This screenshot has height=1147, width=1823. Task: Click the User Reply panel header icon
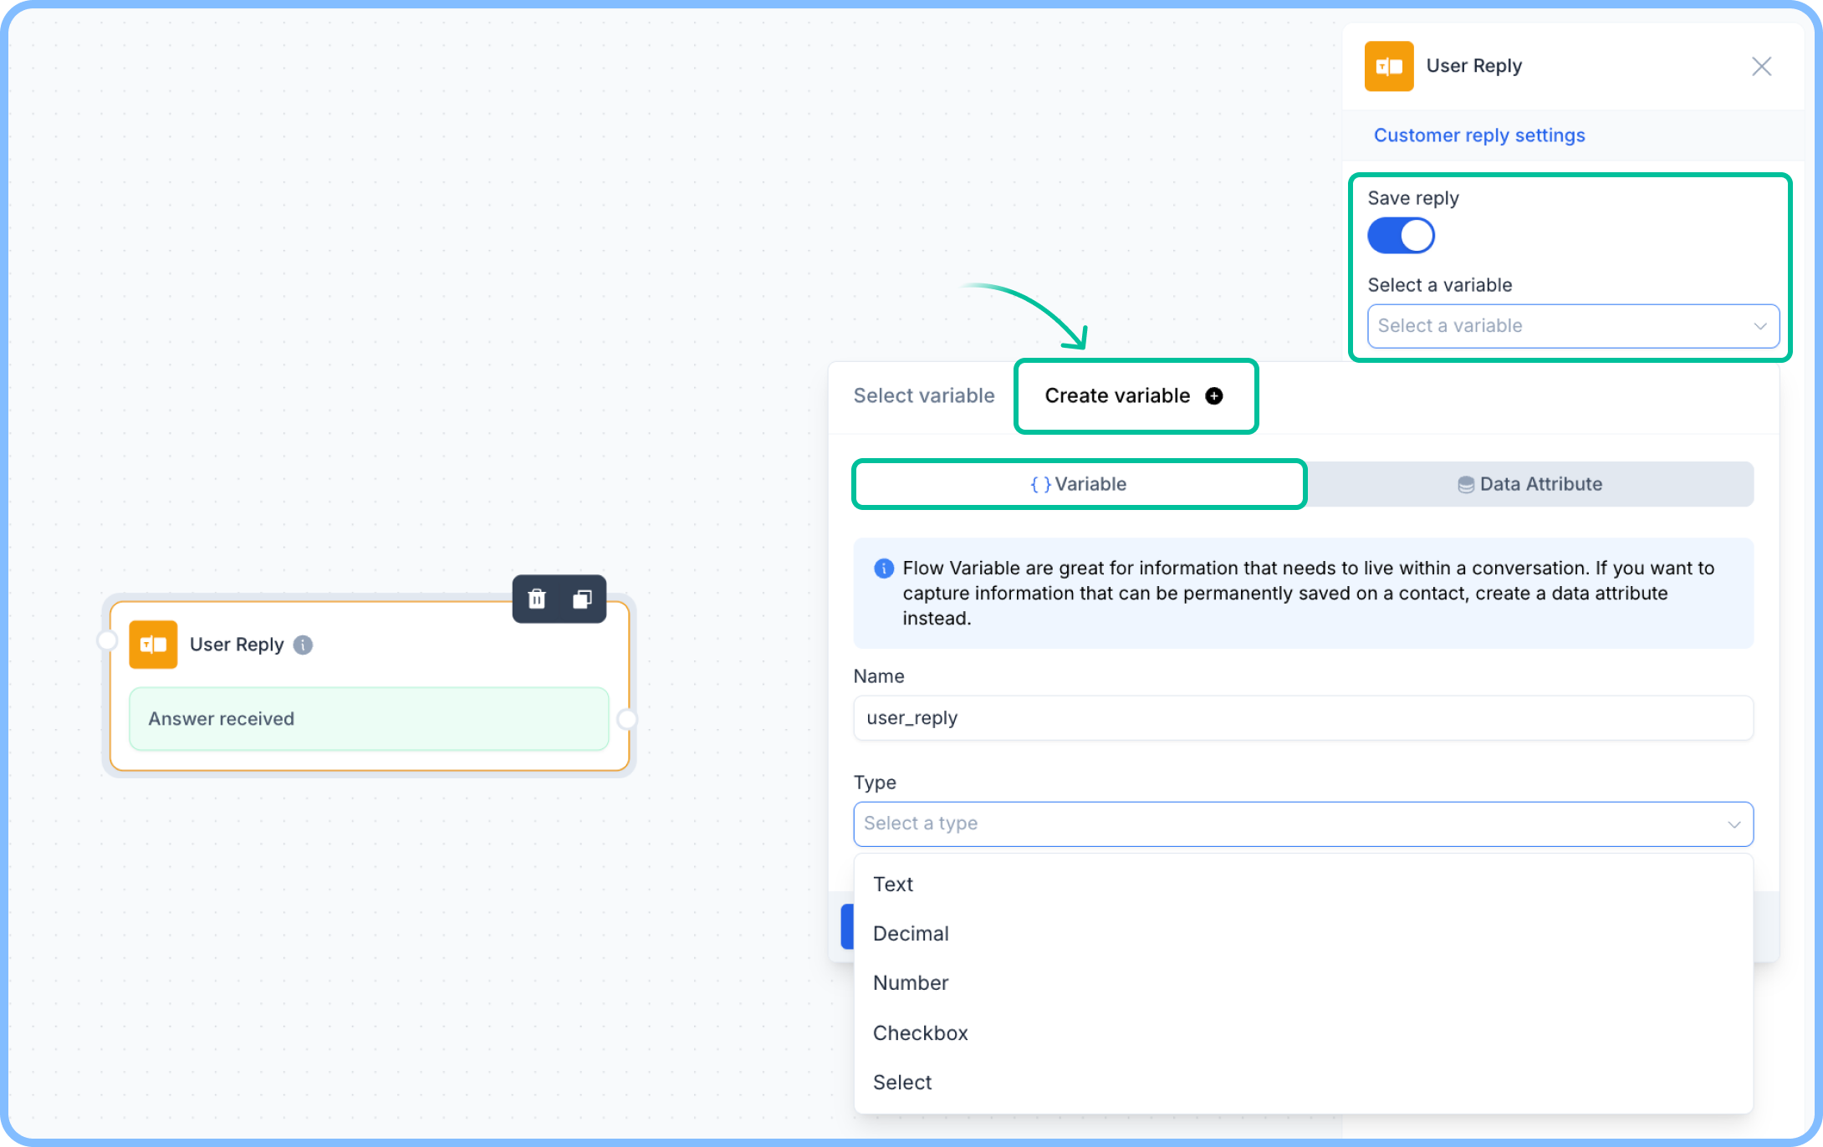1388,66
